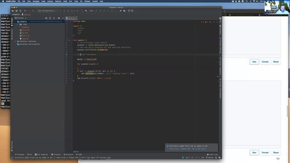Open Project panel gear options
290x163 pixels.
coord(59,18)
